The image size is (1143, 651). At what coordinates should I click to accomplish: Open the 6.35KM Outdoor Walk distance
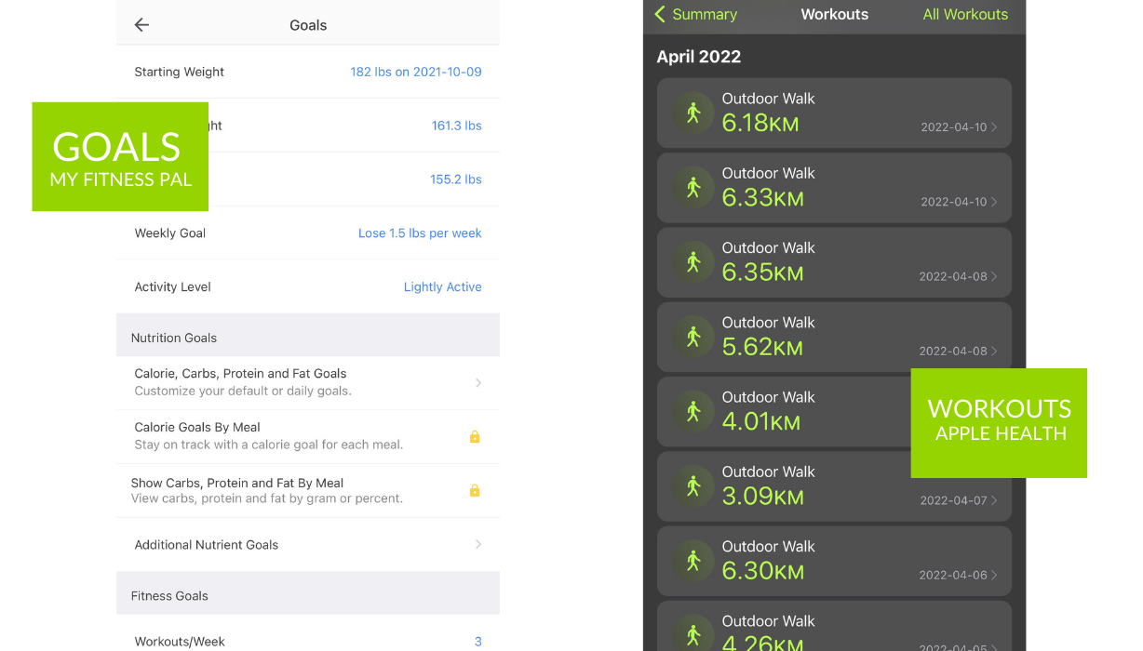[x=763, y=272]
